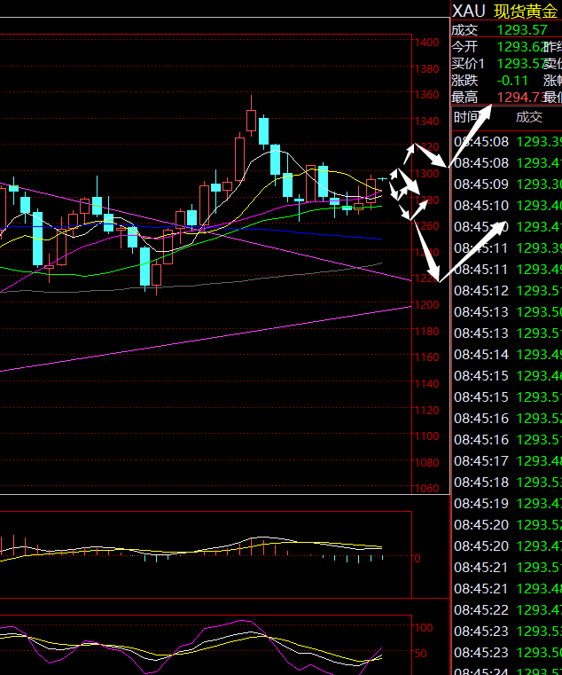Click the 0 axis label in MACD panel
This screenshot has width=562, height=675.
coord(417,558)
